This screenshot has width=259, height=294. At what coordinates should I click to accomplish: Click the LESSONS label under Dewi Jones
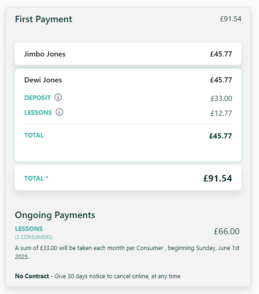point(38,113)
